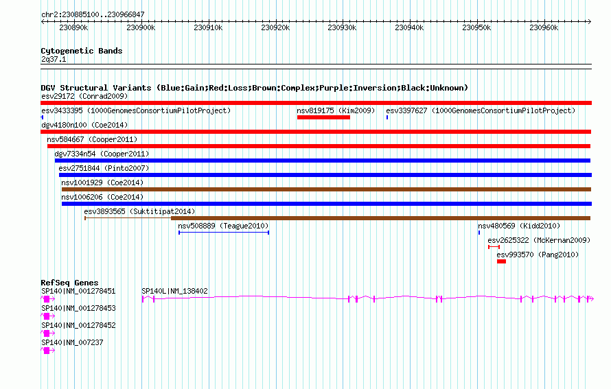Open SP140|NM_001278451 gene label

[78, 292]
